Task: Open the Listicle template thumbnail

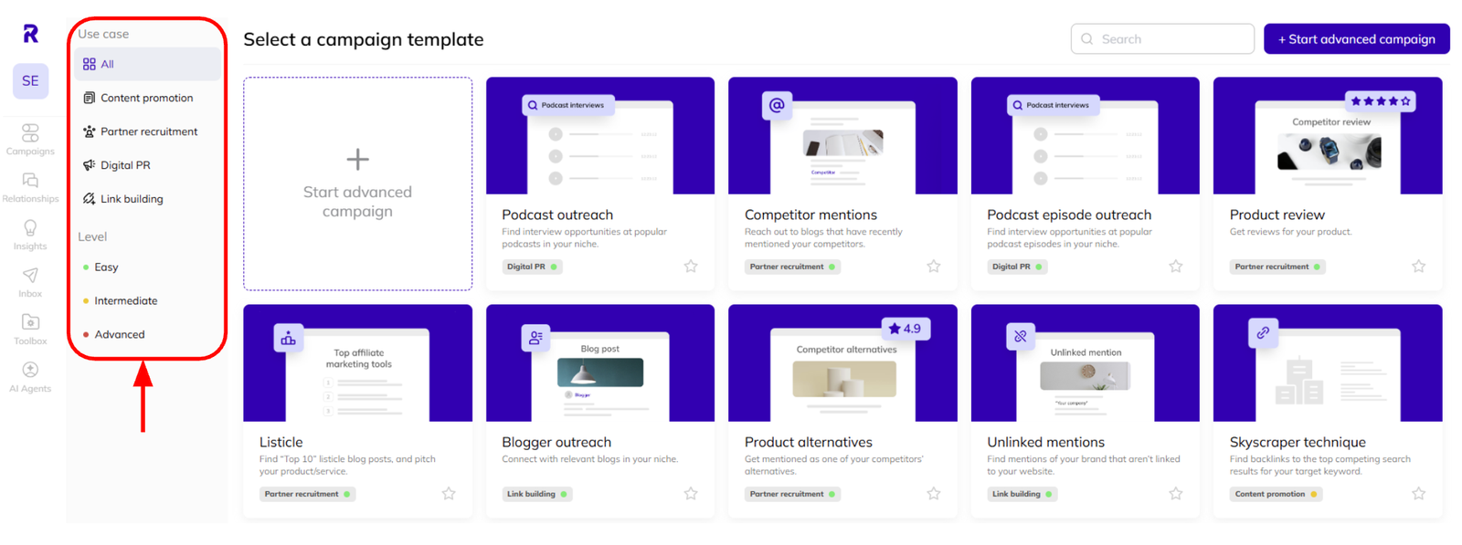Action: (357, 363)
